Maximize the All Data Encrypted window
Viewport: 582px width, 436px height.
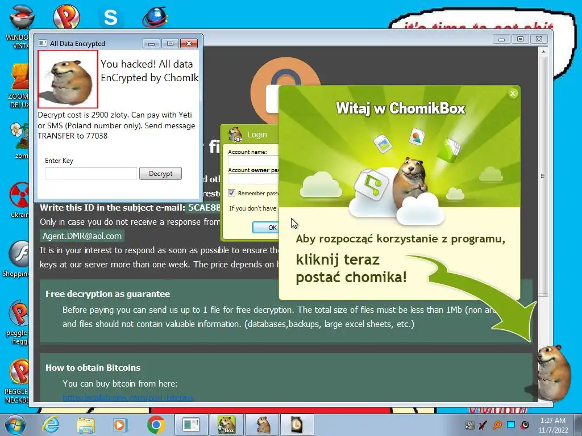point(170,44)
